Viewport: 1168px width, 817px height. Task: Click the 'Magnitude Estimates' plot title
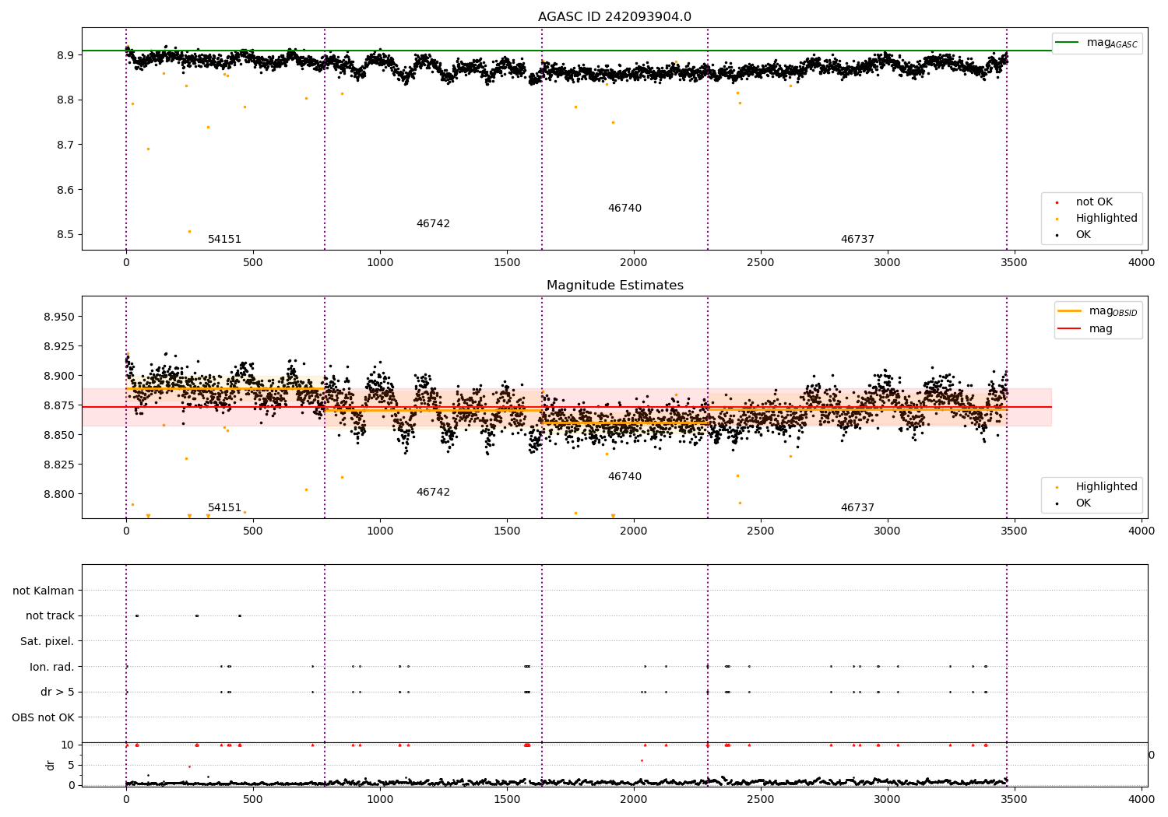pos(614,286)
